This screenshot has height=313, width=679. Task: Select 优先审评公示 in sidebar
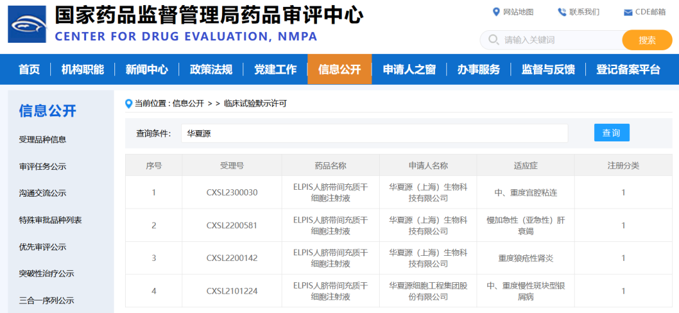43,247
